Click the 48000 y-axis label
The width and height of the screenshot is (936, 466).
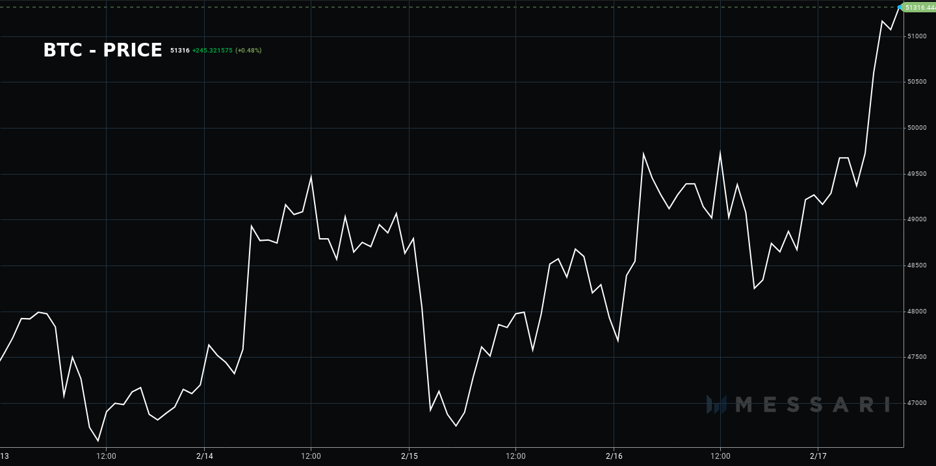(917, 312)
